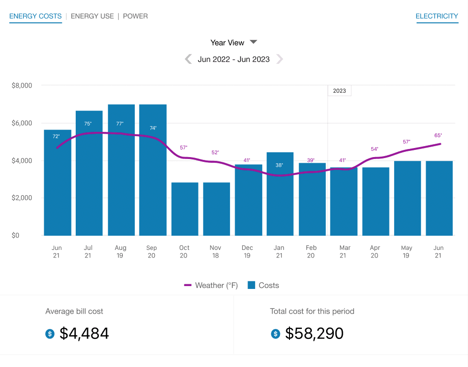Screen dimensions: 468x367
Task: Click the caret beside Year View
Action: tap(253, 42)
